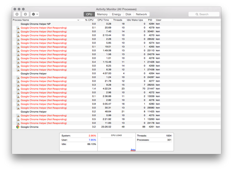Switch to the Network tab

141,14
